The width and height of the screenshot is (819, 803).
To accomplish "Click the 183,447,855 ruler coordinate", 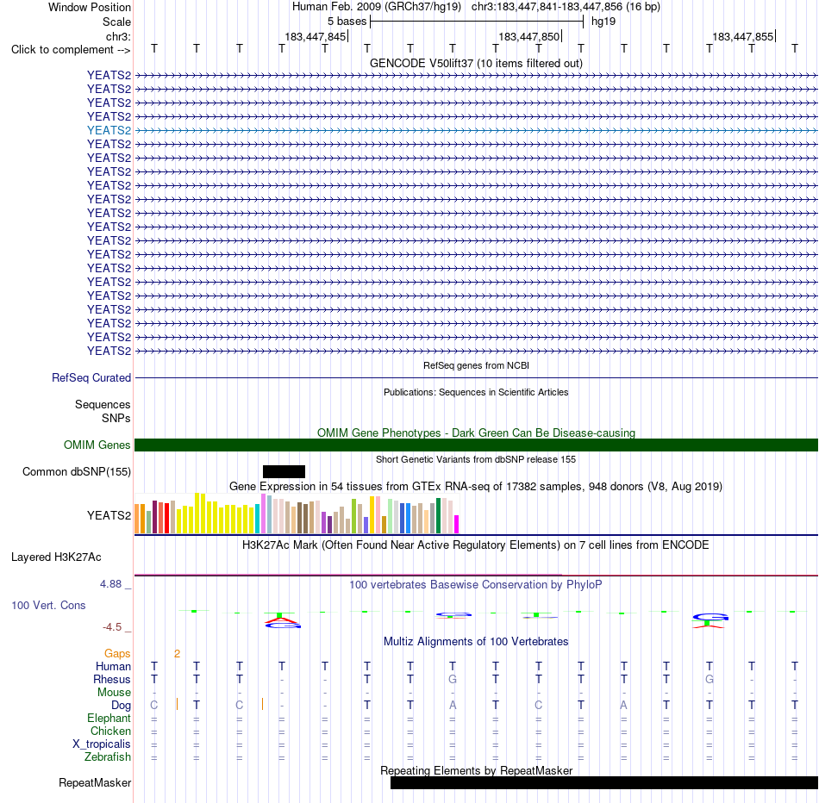I will point(742,36).
